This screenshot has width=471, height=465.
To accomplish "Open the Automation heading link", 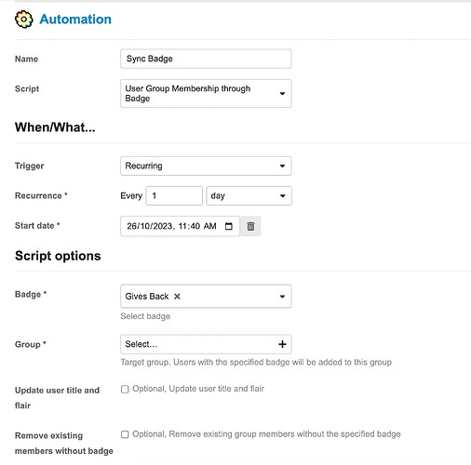I will point(75,20).
